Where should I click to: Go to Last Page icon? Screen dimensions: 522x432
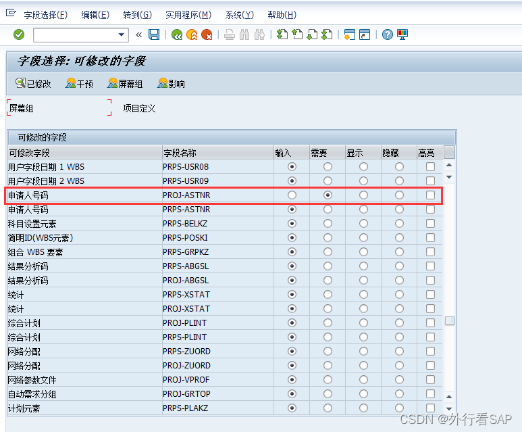327,34
